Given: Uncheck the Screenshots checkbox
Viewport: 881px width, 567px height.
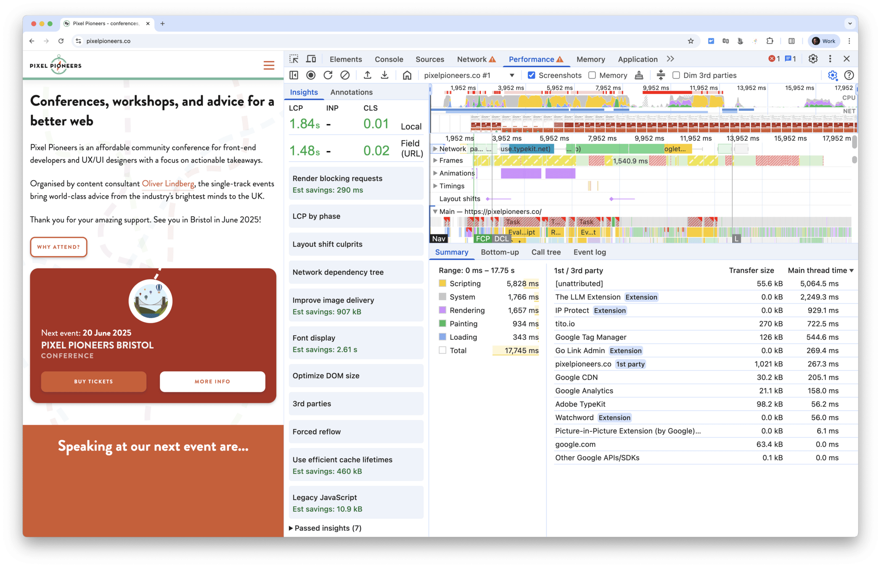Looking at the screenshot, I should click(x=532, y=75).
